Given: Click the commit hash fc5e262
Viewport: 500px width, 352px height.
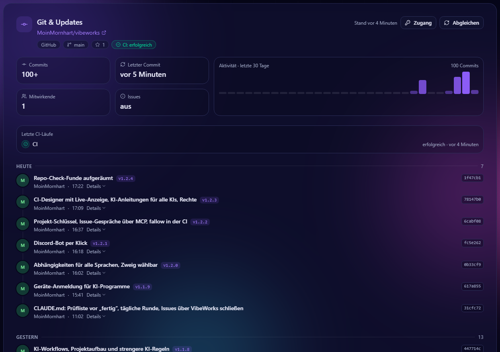Looking at the screenshot, I should coord(473,243).
